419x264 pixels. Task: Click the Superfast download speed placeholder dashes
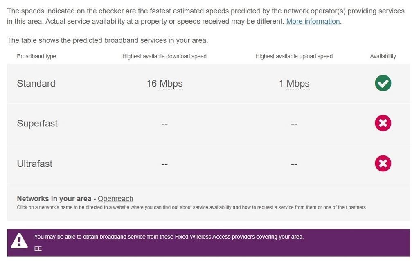[164, 124]
